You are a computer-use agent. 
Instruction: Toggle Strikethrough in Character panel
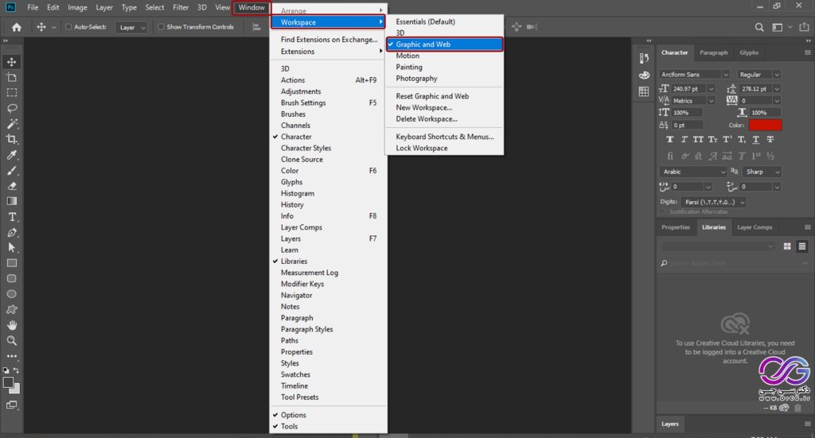coord(770,140)
